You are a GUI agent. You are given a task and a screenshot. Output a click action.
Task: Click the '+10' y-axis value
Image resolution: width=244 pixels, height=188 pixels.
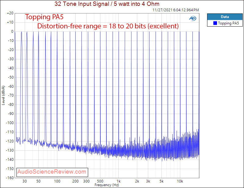(x=10, y=22)
